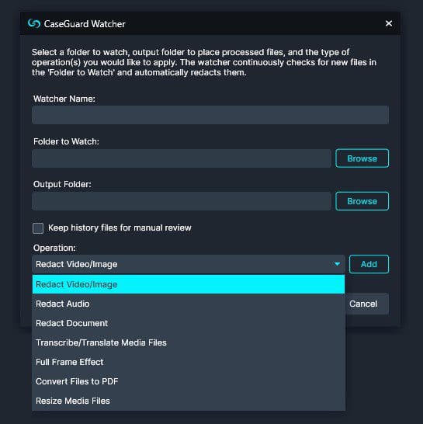Focus the Watcher Name input field

[210, 115]
